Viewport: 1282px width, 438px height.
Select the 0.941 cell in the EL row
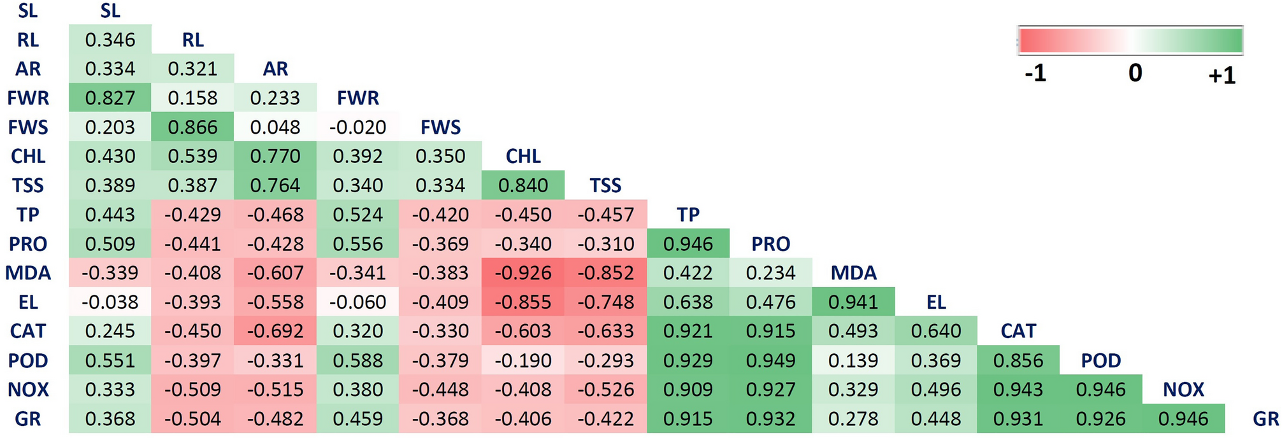853,302
